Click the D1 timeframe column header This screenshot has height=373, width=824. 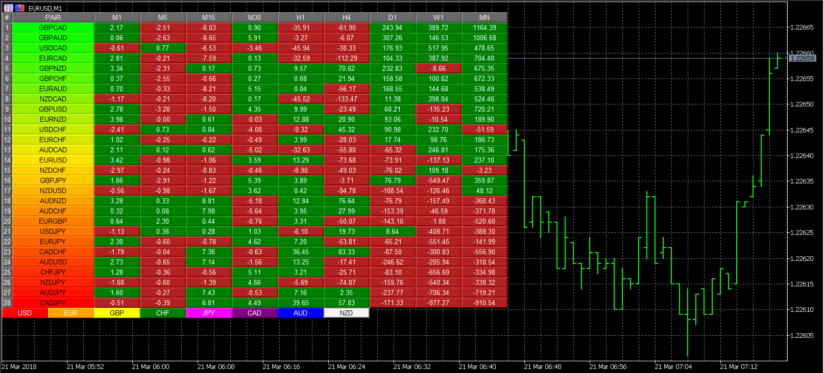tap(392, 17)
